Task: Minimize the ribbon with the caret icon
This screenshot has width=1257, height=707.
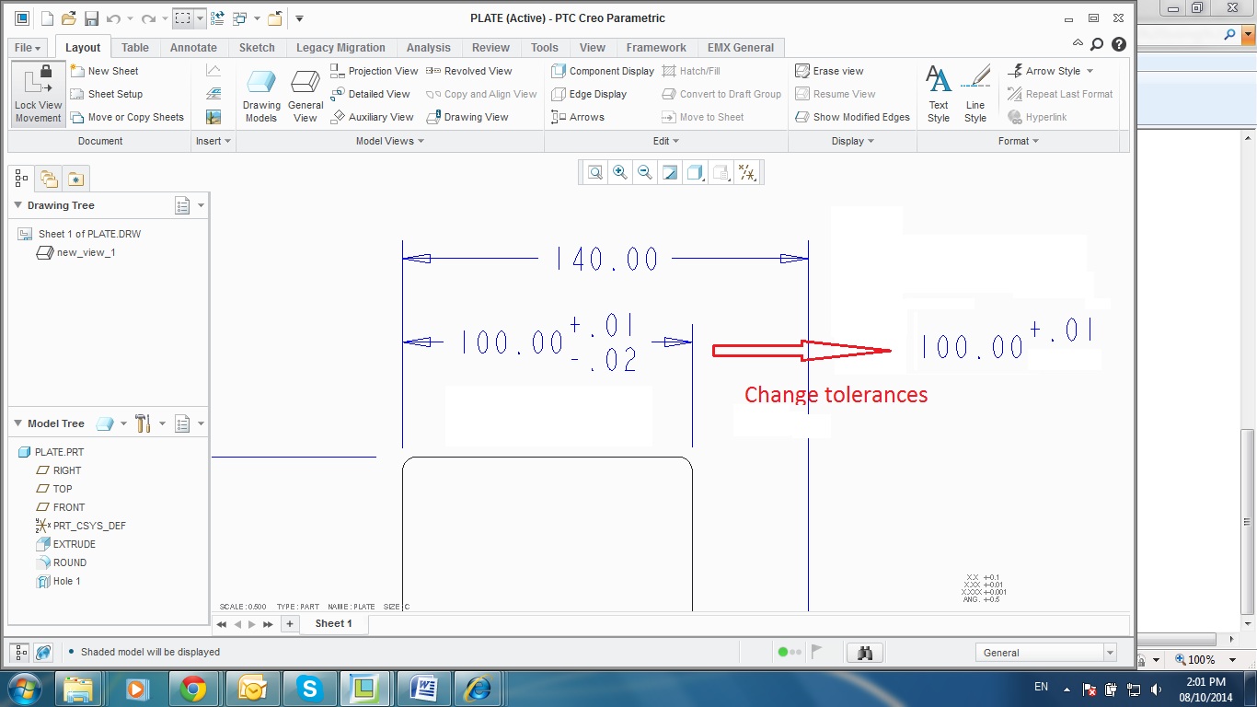Action: tap(1078, 43)
